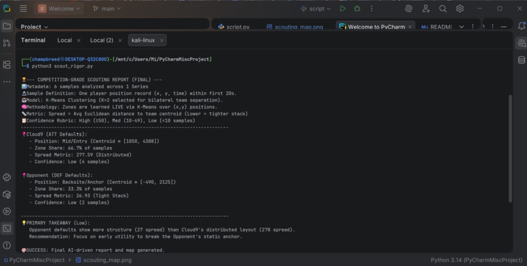527x266 pixels.
Task: Open the Notifications bell
Action: (521, 26)
